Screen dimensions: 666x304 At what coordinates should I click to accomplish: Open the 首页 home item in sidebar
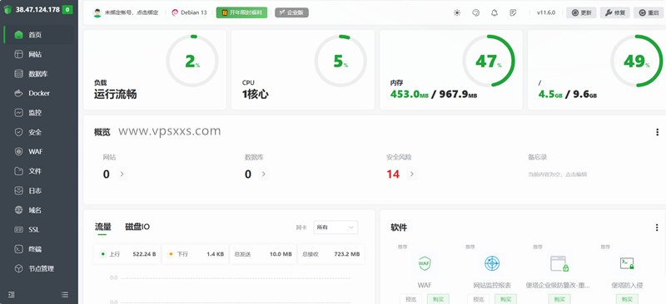coord(39,35)
